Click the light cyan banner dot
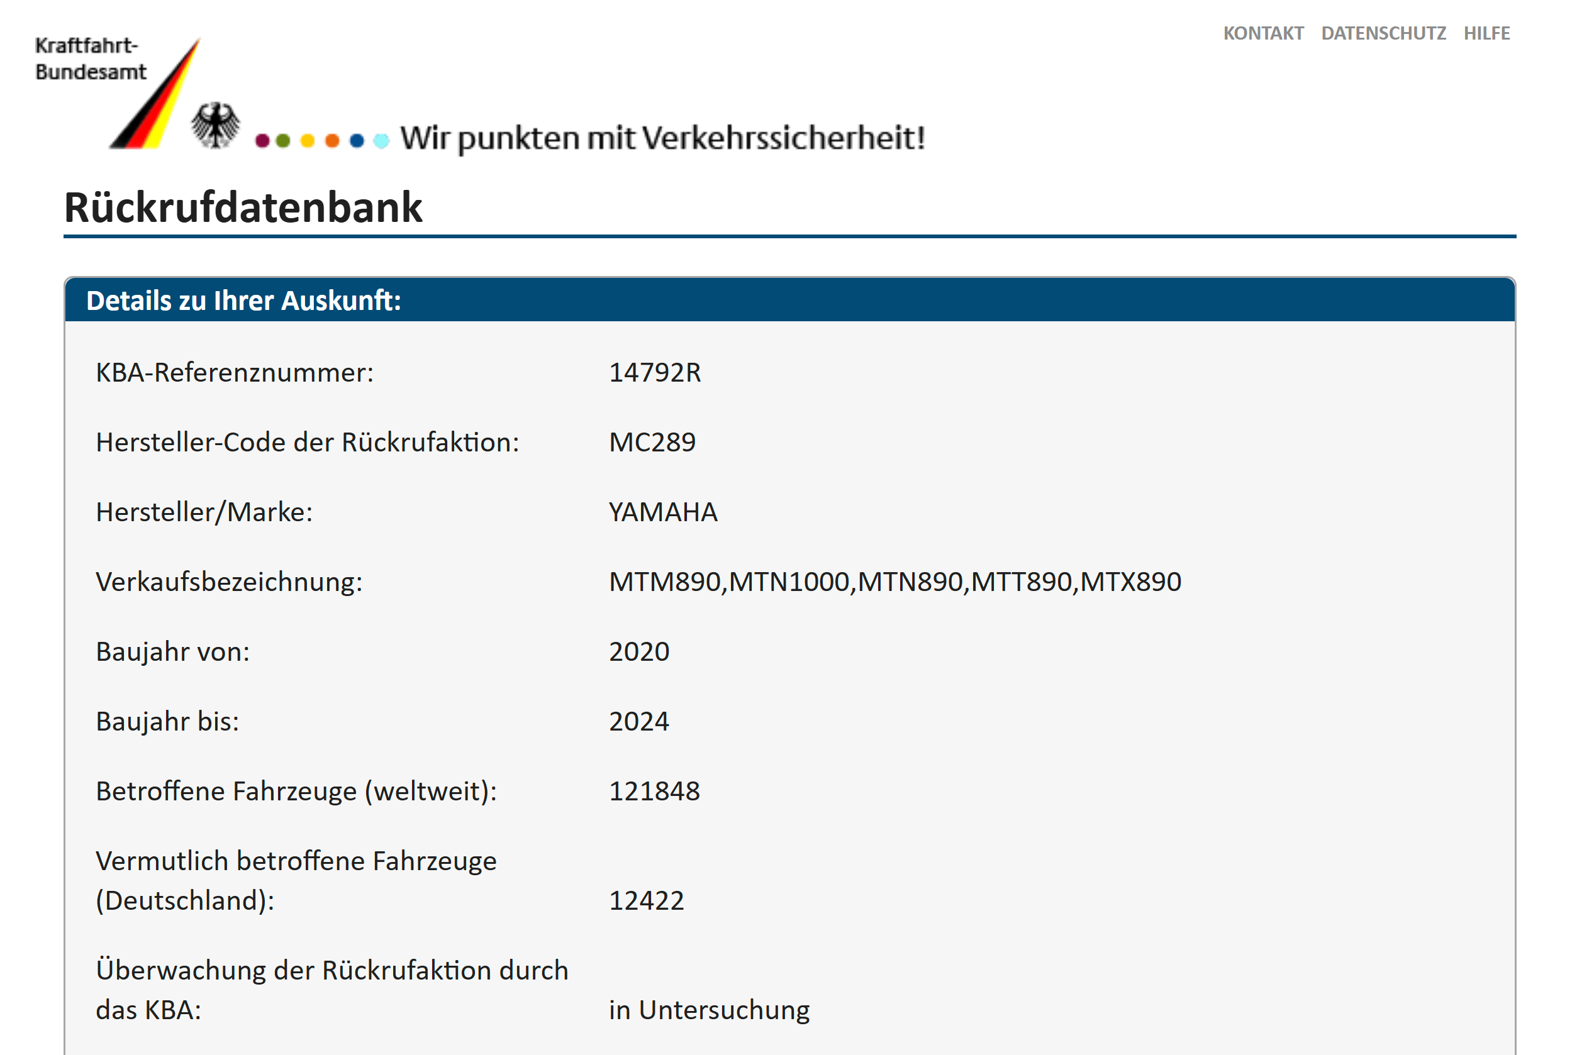This screenshot has height=1055, width=1577. [x=381, y=141]
